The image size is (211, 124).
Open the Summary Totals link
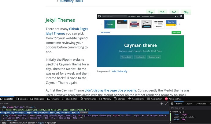click(71, 1)
